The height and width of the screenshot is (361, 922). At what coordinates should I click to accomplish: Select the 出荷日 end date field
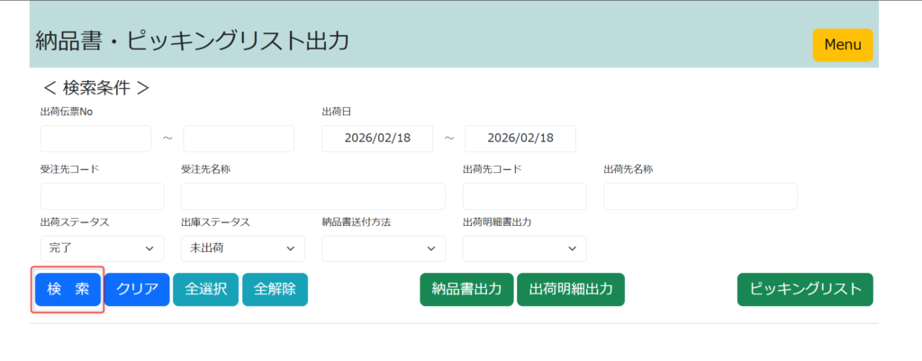pos(520,139)
